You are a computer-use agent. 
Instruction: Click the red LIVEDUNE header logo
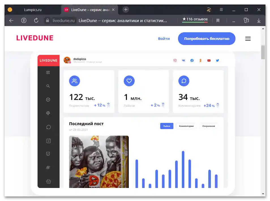(35, 38)
